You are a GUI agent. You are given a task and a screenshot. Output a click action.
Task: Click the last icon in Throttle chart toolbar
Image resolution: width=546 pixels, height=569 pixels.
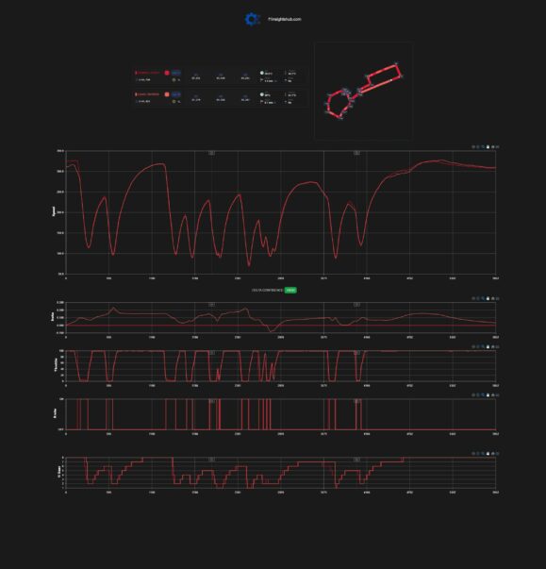pos(497,346)
